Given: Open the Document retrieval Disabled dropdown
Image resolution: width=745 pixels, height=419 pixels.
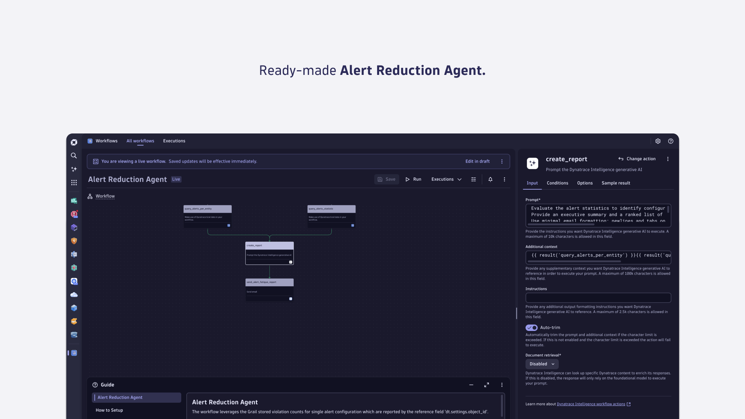Looking at the screenshot, I should point(542,364).
